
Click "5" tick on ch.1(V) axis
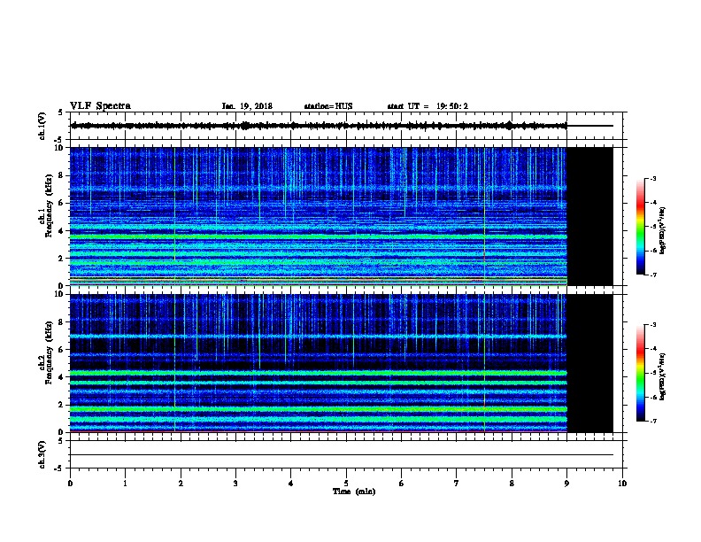click(x=61, y=112)
